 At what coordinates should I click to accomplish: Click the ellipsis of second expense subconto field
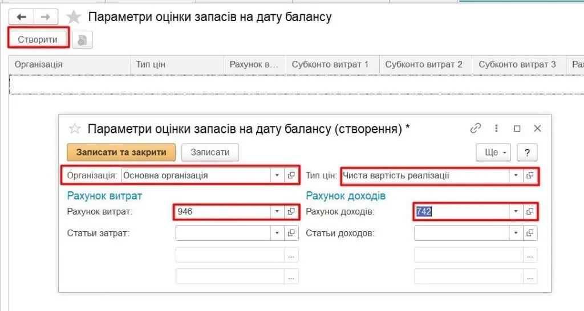(x=291, y=255)
